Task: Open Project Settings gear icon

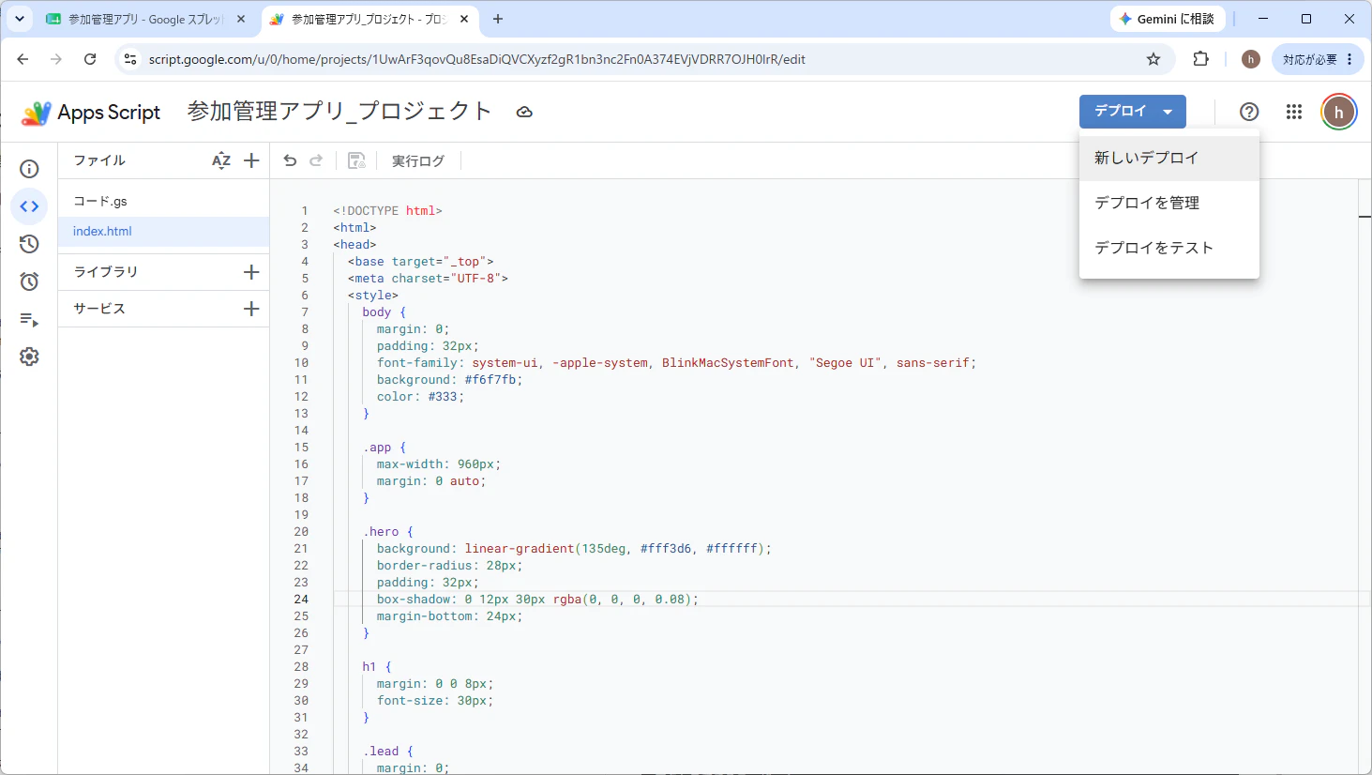Action: [x=29, y=357]
